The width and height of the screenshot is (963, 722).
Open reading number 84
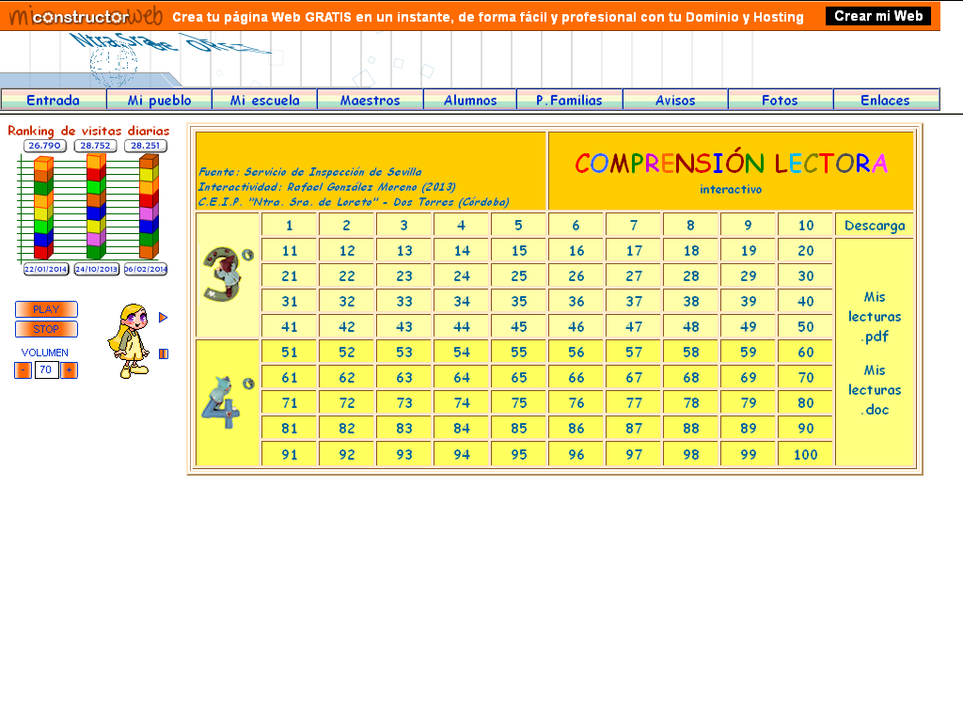(x=461, y=429)
